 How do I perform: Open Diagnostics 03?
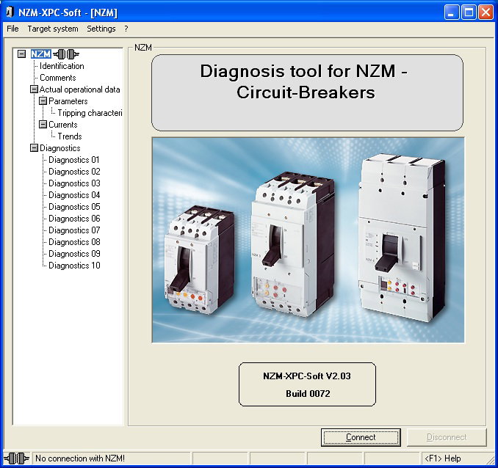[x=74, y=183]
